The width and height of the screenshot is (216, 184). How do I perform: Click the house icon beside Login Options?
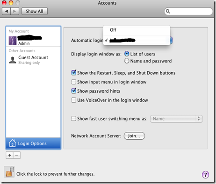click(x=12, y=143)
